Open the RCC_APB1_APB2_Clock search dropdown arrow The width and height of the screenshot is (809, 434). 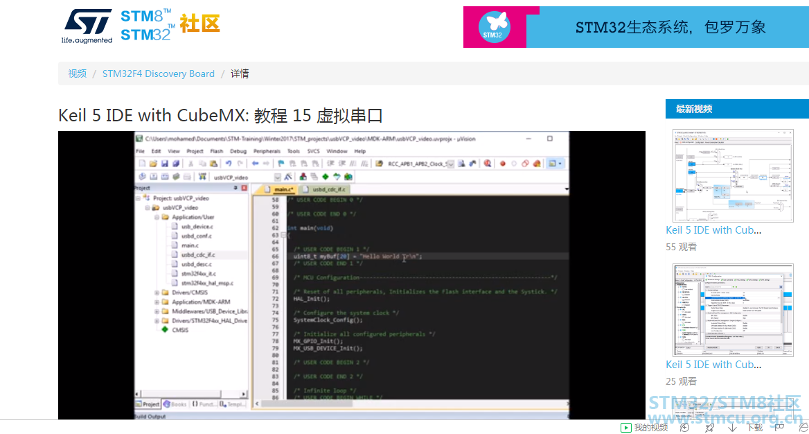(x=450, y=164)
